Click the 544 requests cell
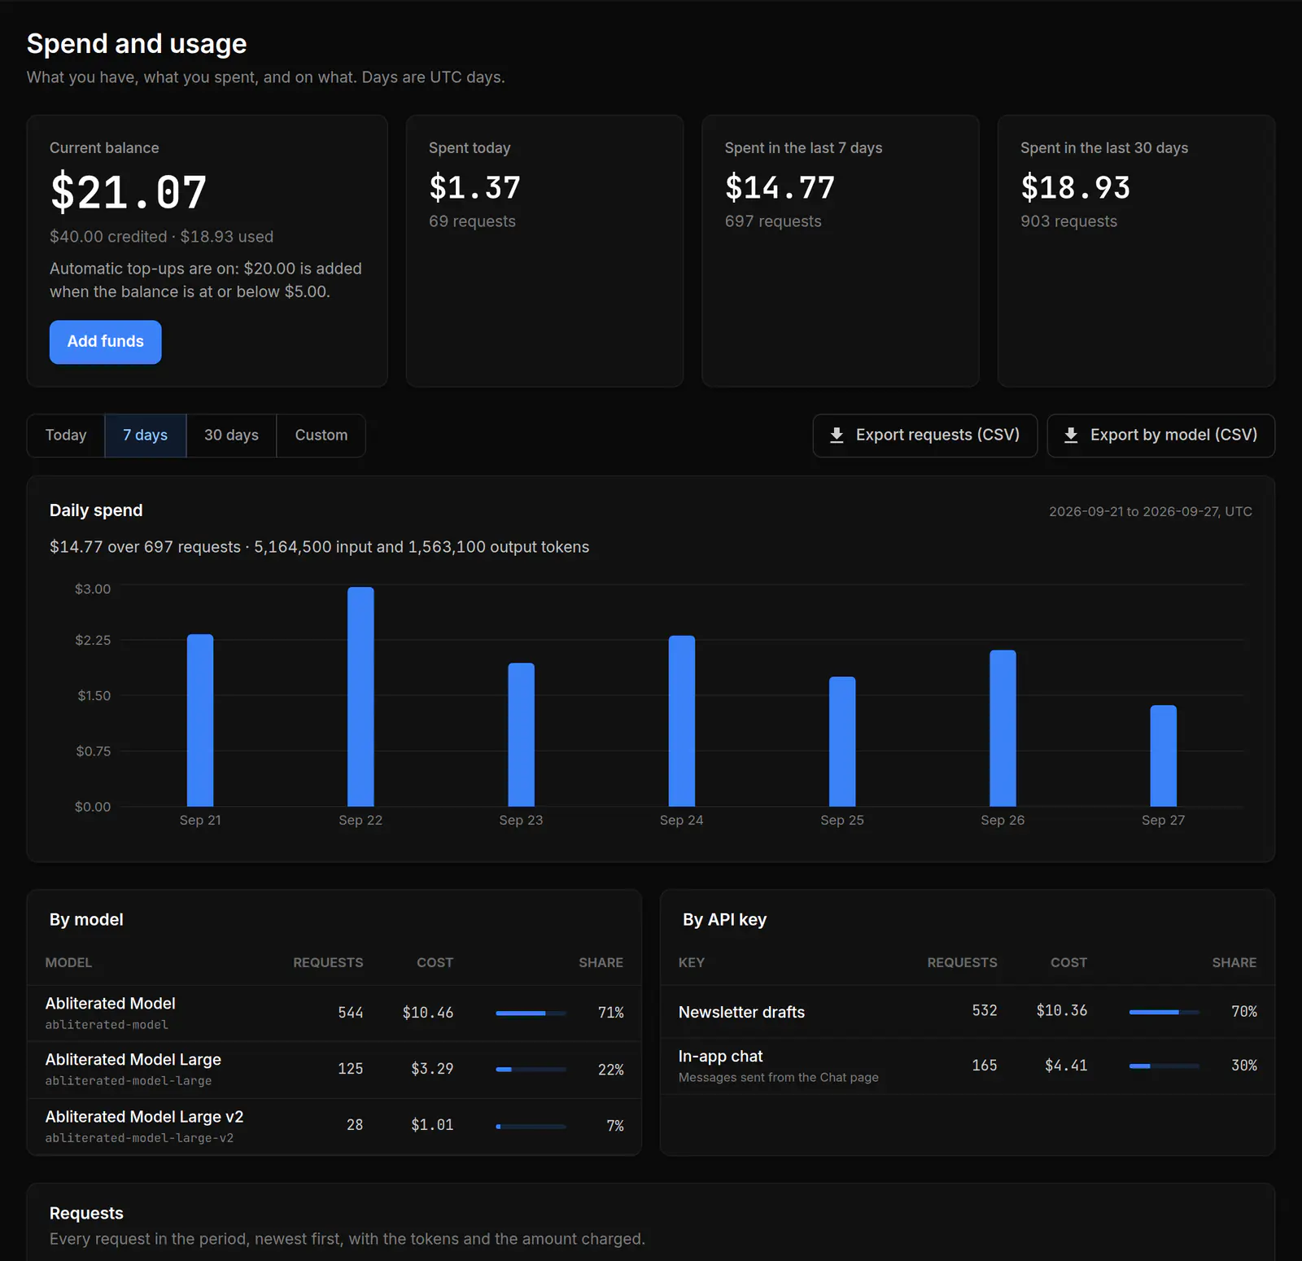 [x=351, y=1013]
